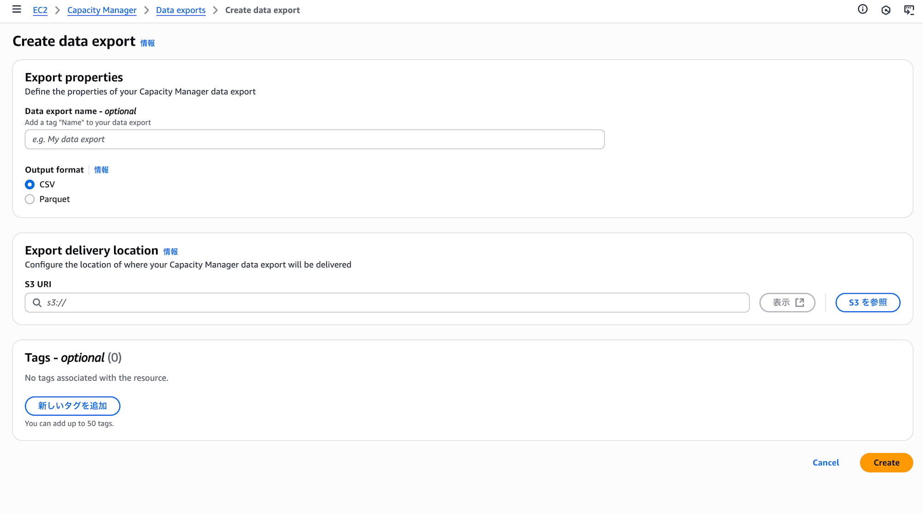Viewport: 923px width, 514px height.
Task: Click 新しいタグを追加 button
Action: click(72, 406)
